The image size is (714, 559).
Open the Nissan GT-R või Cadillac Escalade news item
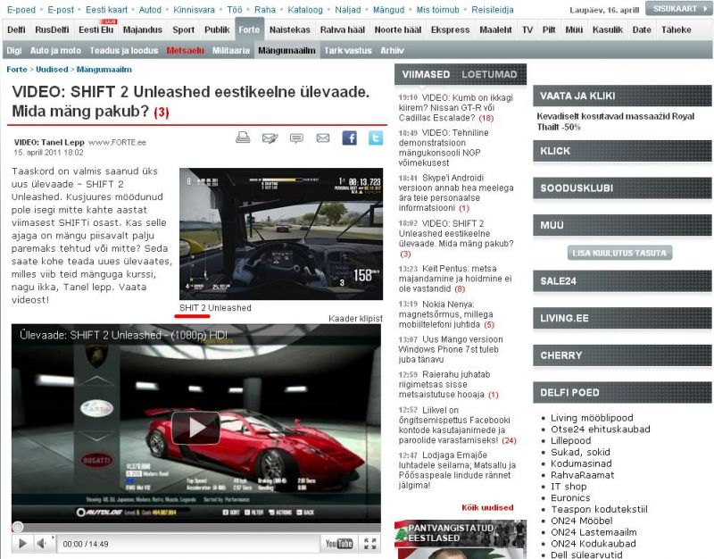coord(456,107)
